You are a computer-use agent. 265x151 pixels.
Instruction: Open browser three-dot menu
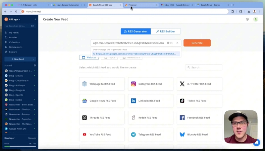(x=260, y=12)
